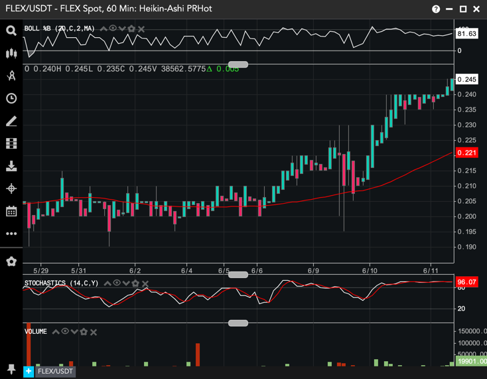Open VOLUME study settings gear
The image size is (487, 379).
84,332
